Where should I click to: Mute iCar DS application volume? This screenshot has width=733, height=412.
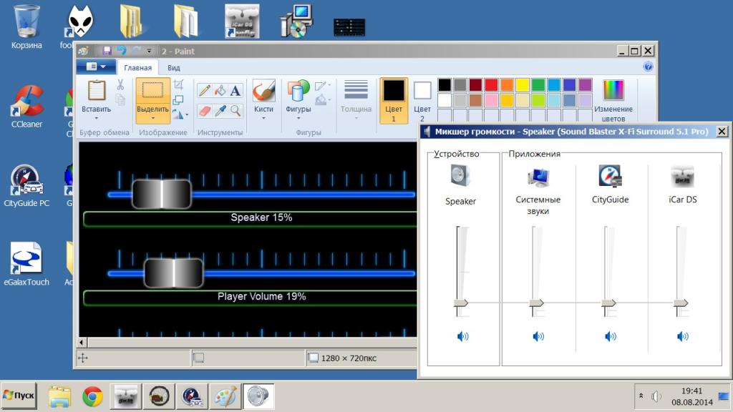click(682, 336)
